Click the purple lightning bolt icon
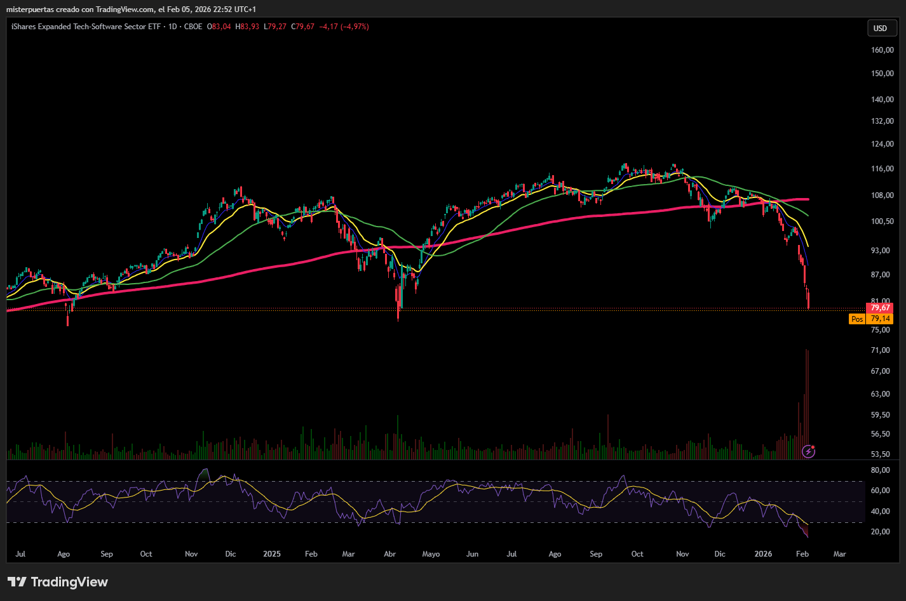 (x=809, y=451)
